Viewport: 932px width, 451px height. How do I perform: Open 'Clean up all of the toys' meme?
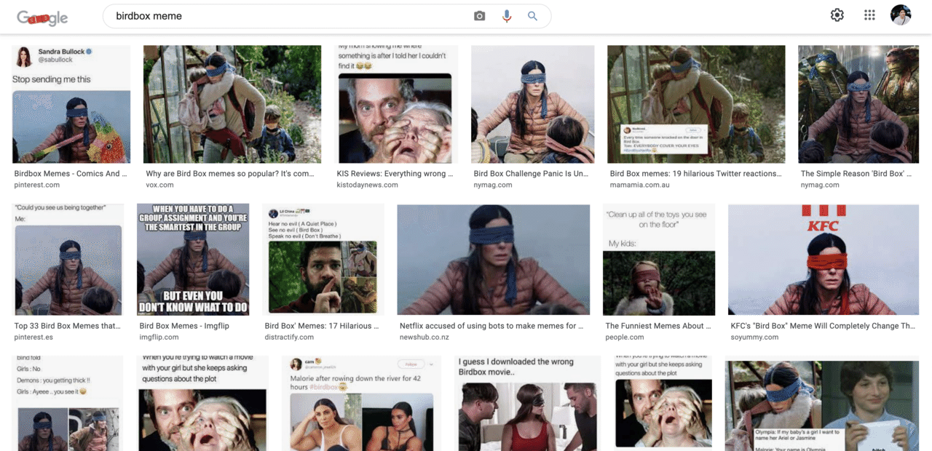659,259
